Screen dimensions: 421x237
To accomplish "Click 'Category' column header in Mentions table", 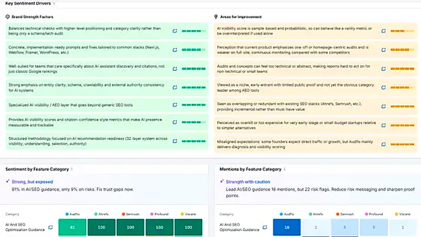I will point(226,214).
